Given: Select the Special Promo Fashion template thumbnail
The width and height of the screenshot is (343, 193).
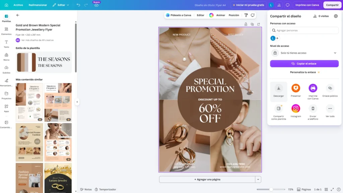Looking at the screenshot, I should 29,142.
